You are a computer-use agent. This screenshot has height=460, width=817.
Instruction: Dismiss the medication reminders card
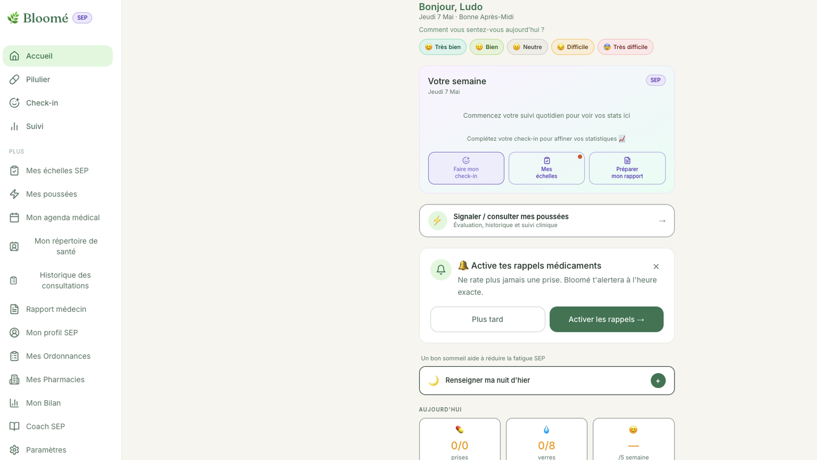pos(656,266)
